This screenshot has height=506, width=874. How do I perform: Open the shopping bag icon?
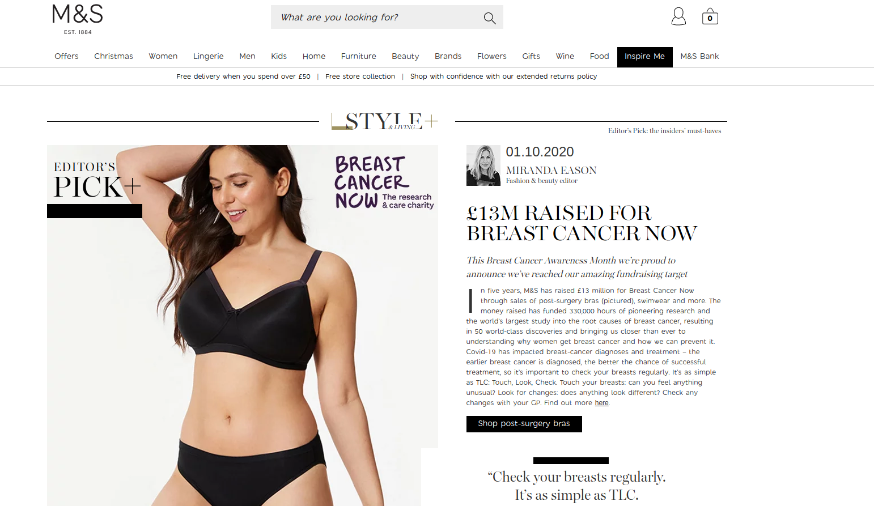coord(710,16)
